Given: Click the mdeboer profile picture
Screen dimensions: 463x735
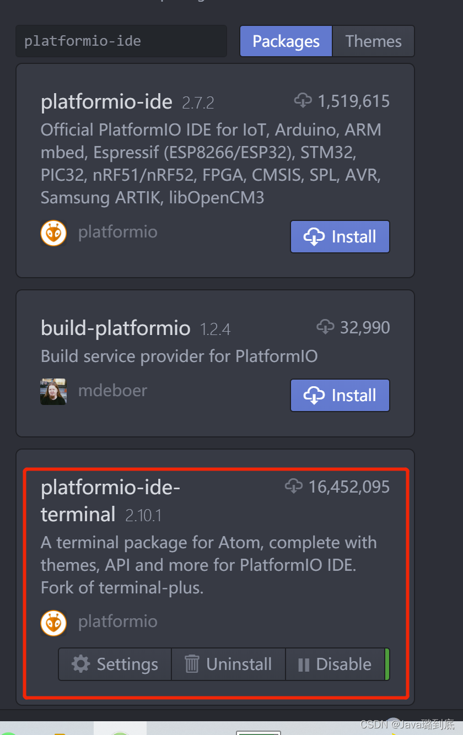Looking at the screenshot, I should coord(53,392).
